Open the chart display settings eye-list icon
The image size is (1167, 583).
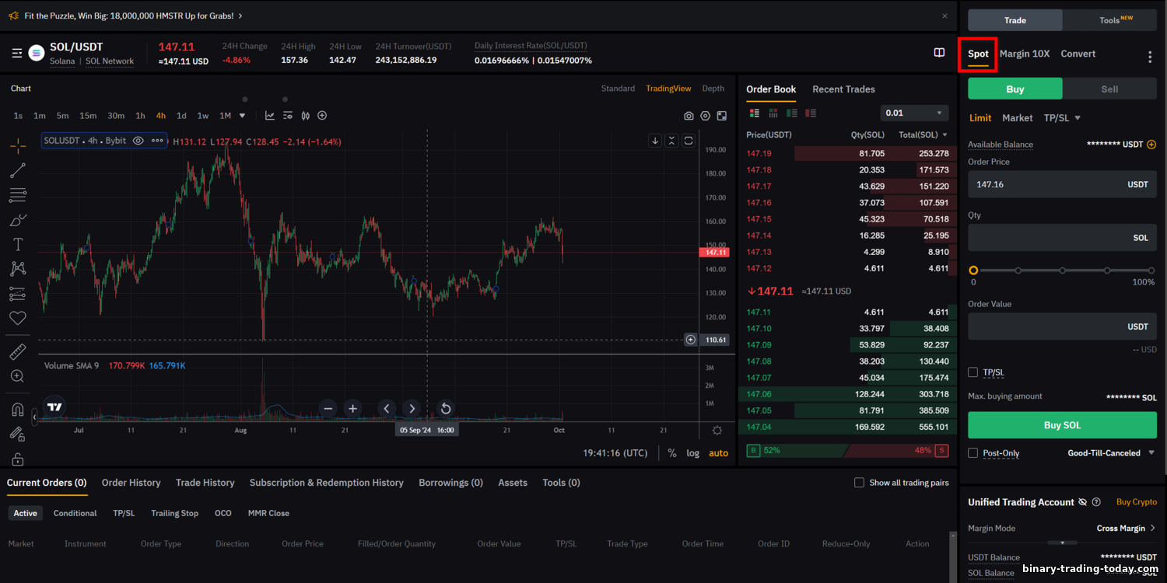288,116
